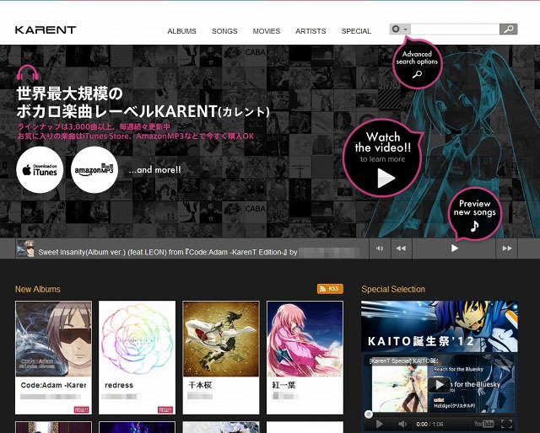Open the 紅一葉 album cover
This screenshot has height=433, width=540.
305,339
